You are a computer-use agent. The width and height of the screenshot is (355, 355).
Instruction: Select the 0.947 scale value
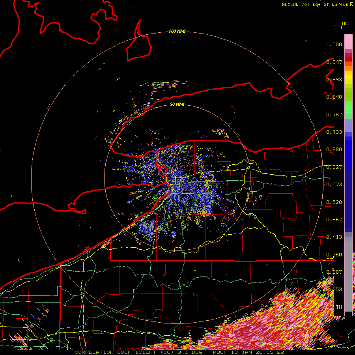(x=334, y=62)
